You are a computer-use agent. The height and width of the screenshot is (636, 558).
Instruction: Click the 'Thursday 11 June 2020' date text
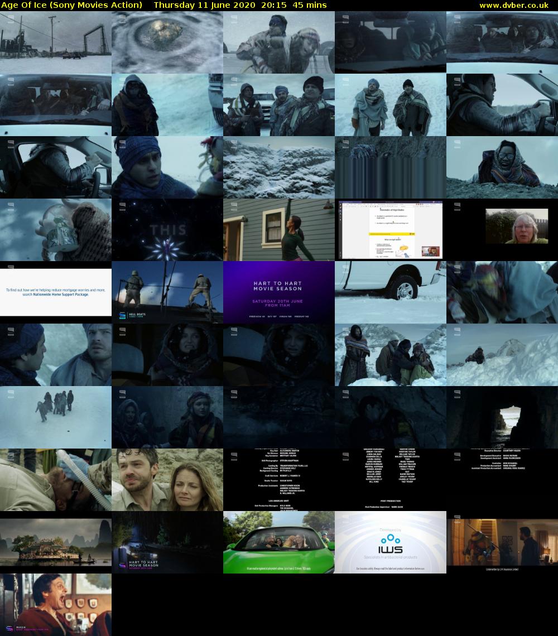pos(205,5)
